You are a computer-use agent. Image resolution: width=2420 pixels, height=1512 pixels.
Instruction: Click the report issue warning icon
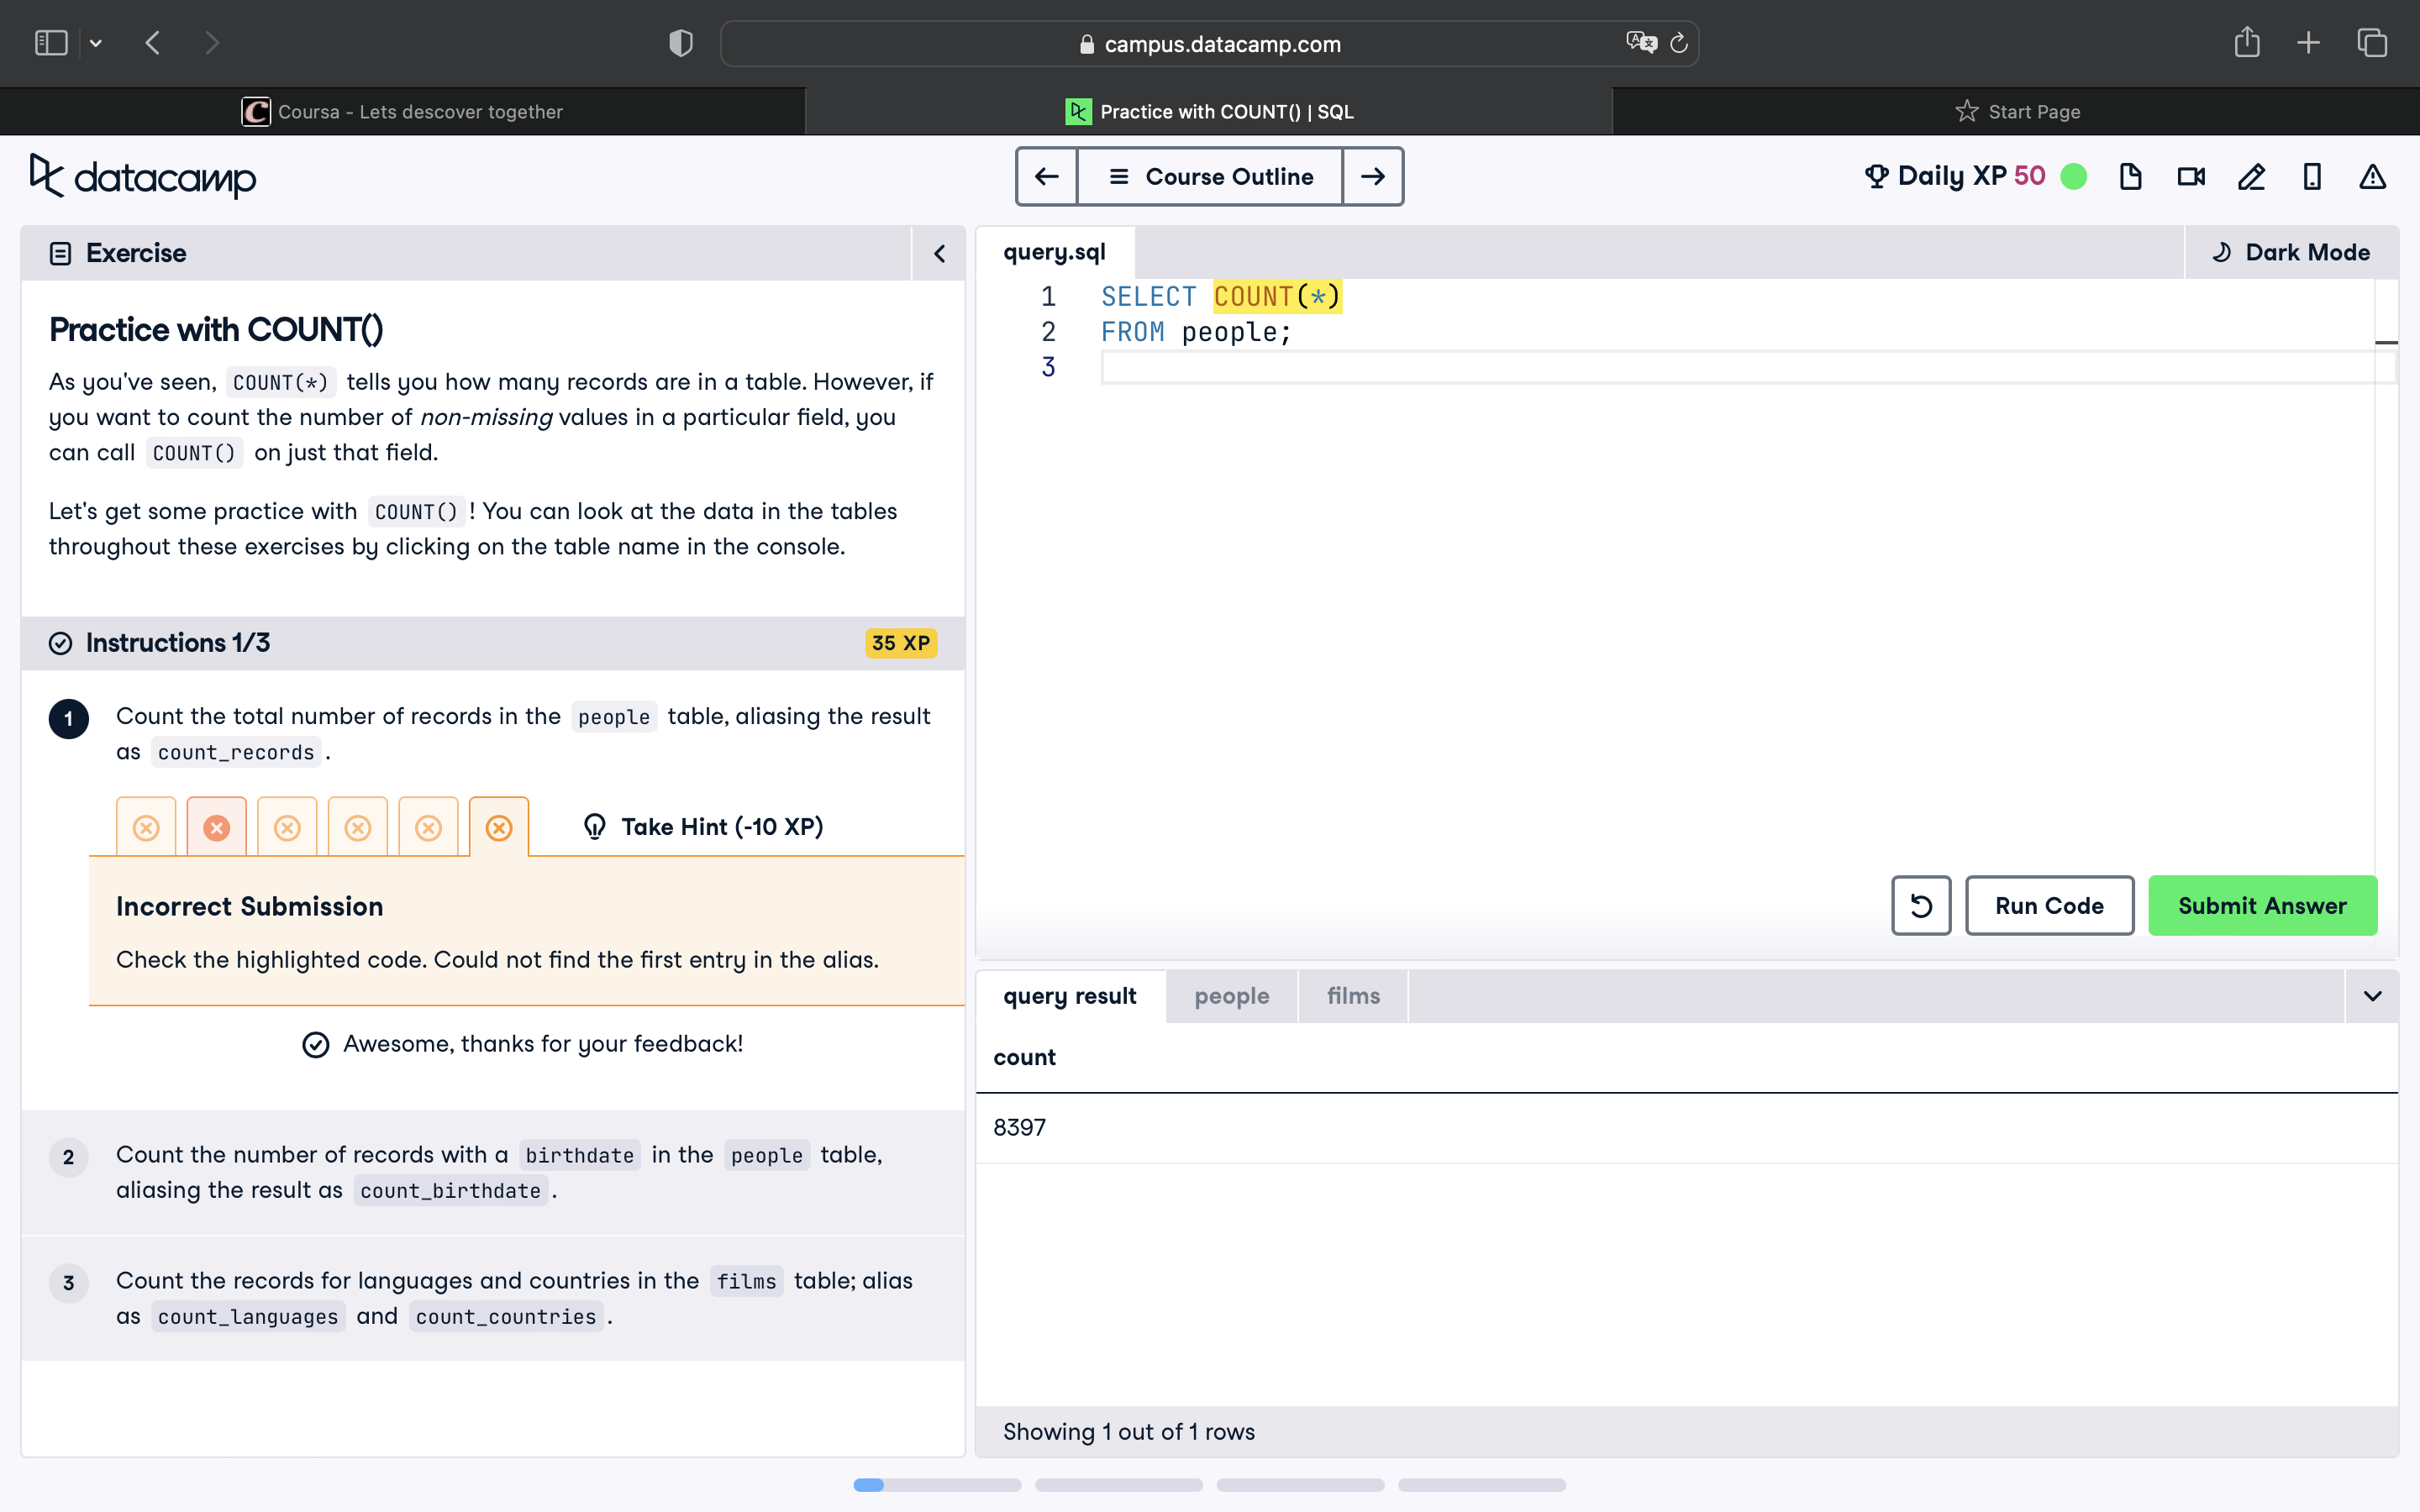coord(2372,177)
